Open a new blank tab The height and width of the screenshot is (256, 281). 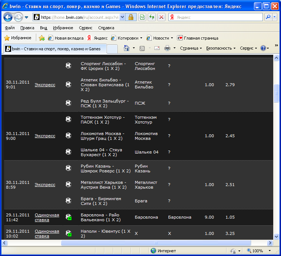(112, 49)
